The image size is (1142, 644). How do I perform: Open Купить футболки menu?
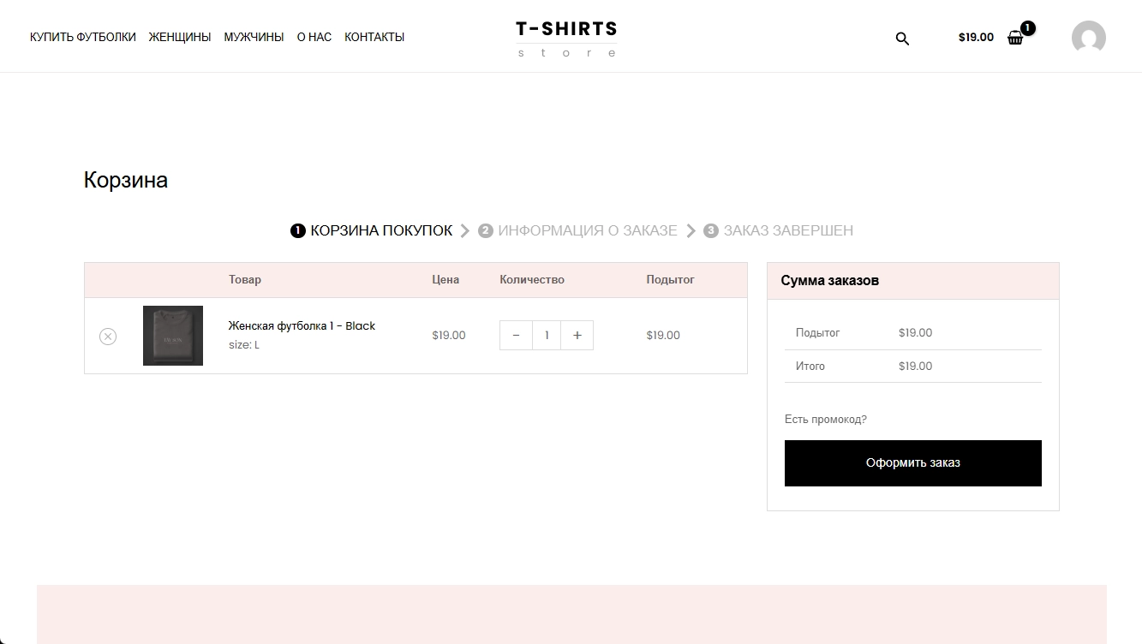coord(83,37)
